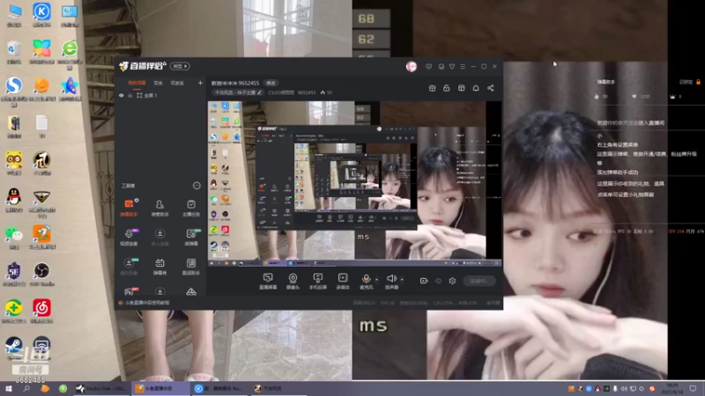The width and height of the screenshot is (705, 396).
Task: Click the share icon in top toolbar
Action: tap(491, 88)
